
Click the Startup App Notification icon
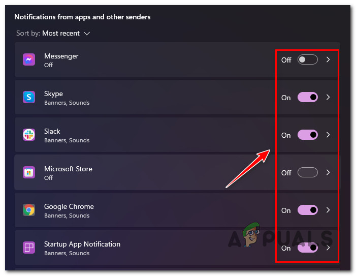(29, 248)
